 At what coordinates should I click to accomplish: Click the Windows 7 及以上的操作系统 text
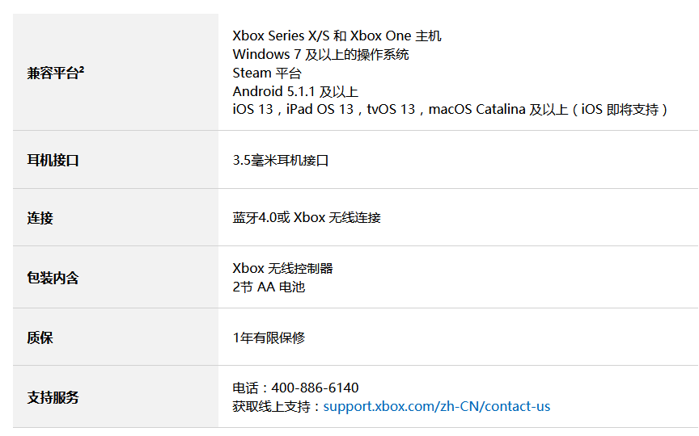pos(320,55)
